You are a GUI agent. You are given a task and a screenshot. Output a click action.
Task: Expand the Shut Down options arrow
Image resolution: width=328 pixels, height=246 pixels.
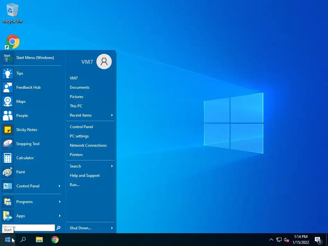point(112,228)
